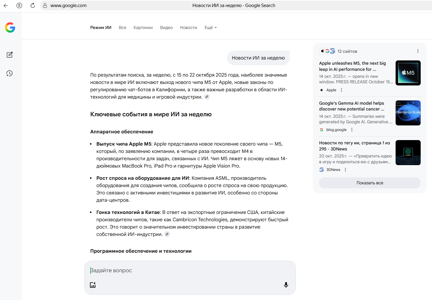Viewport: 432px width, 300px height.
Task: Focus the Задайте вопрос input field
Action: tap(190, 270)
